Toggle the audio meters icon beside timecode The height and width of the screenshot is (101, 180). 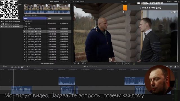tap(134, 64)
